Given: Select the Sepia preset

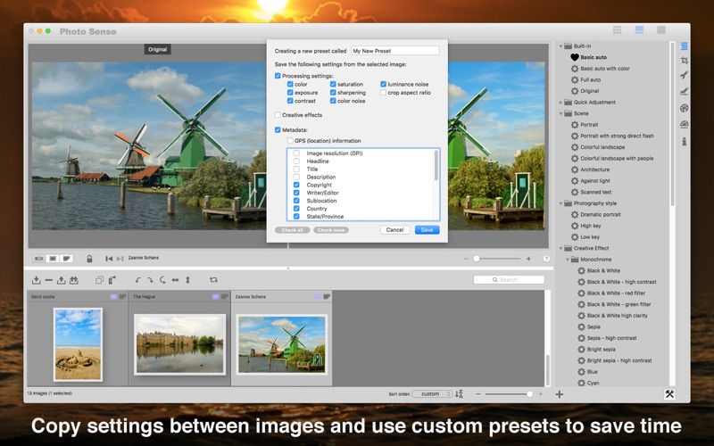Looking at the screenshot, I should (593, 326).
